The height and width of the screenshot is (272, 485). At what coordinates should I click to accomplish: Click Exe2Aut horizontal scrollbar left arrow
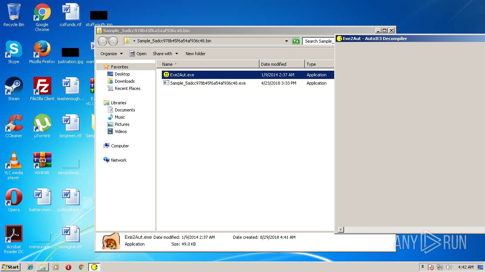pyautogui.click(x=341, y=230)
